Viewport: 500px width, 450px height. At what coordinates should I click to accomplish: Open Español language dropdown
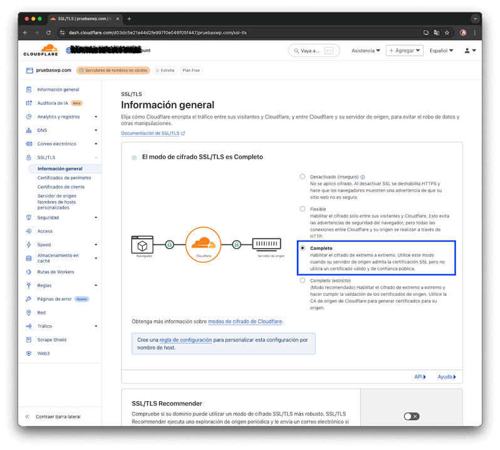(441, 50)
